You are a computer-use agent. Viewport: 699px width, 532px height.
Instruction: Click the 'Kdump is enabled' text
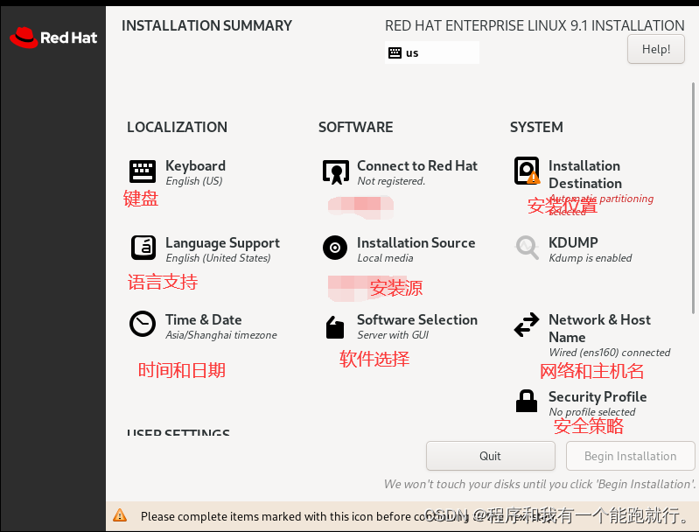[591, 258]
